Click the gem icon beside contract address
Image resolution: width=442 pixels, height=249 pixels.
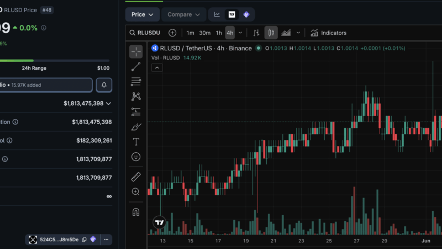[93, 240]
